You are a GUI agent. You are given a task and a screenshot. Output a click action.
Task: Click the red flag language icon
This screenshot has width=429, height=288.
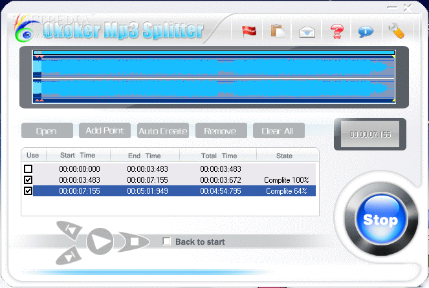coord(249,30)
